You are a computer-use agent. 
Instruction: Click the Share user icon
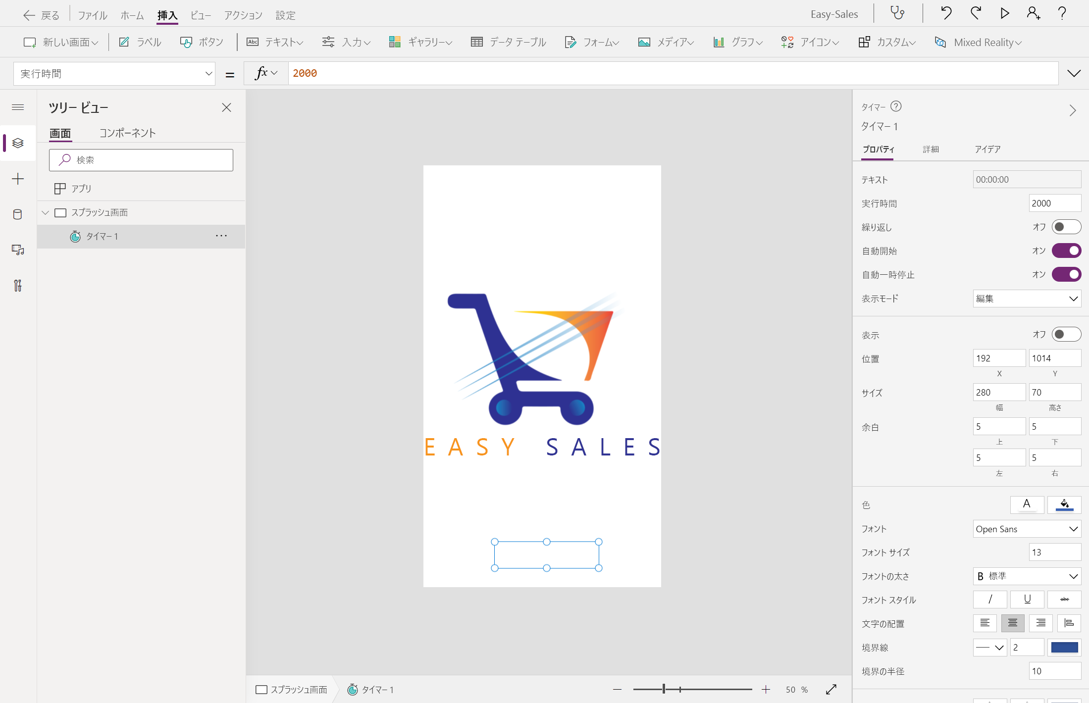(x=1033, y=13)
